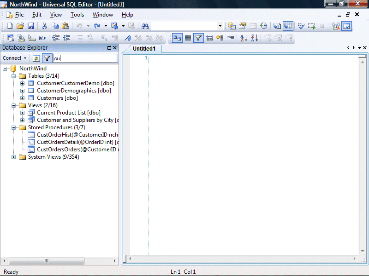Toggle the Database Explorer filter funnel
Screen dimensions: 369x276
[x=47, y=58]
